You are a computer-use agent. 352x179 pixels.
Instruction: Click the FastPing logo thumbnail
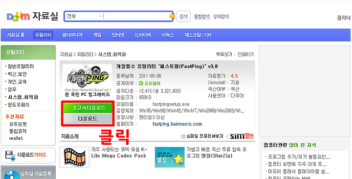pos(87,80)
